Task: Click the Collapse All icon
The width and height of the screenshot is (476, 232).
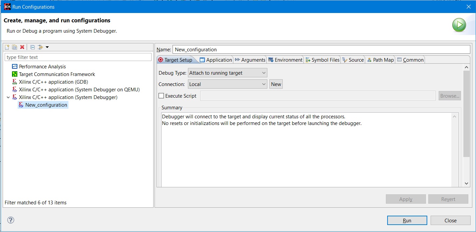Action: pos(32,47)
